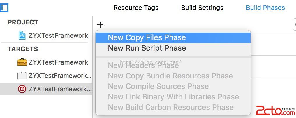Click the 2cto.com logo watermark
Image resolution: width=296 pixels, height=118 pixels.
[275, 111]
